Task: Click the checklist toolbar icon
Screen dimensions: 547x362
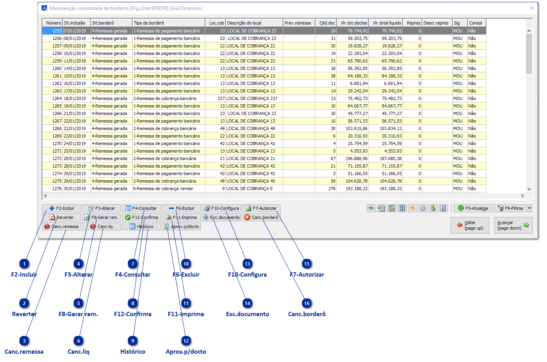Action: click(443, 208)
